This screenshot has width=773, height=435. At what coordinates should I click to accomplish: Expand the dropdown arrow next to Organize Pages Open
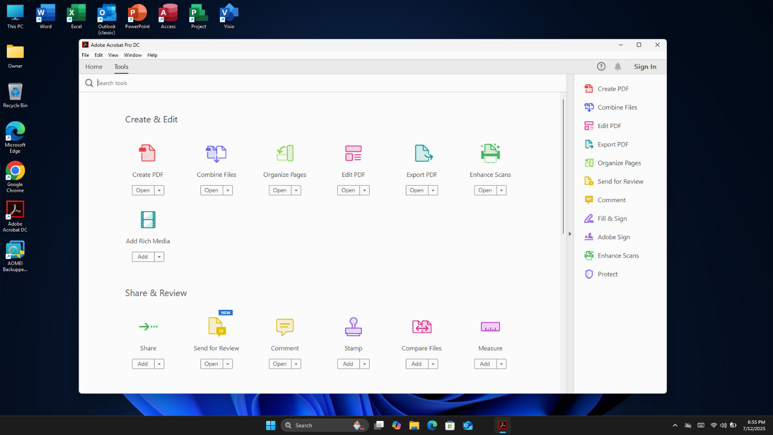(x=296, y=190)
